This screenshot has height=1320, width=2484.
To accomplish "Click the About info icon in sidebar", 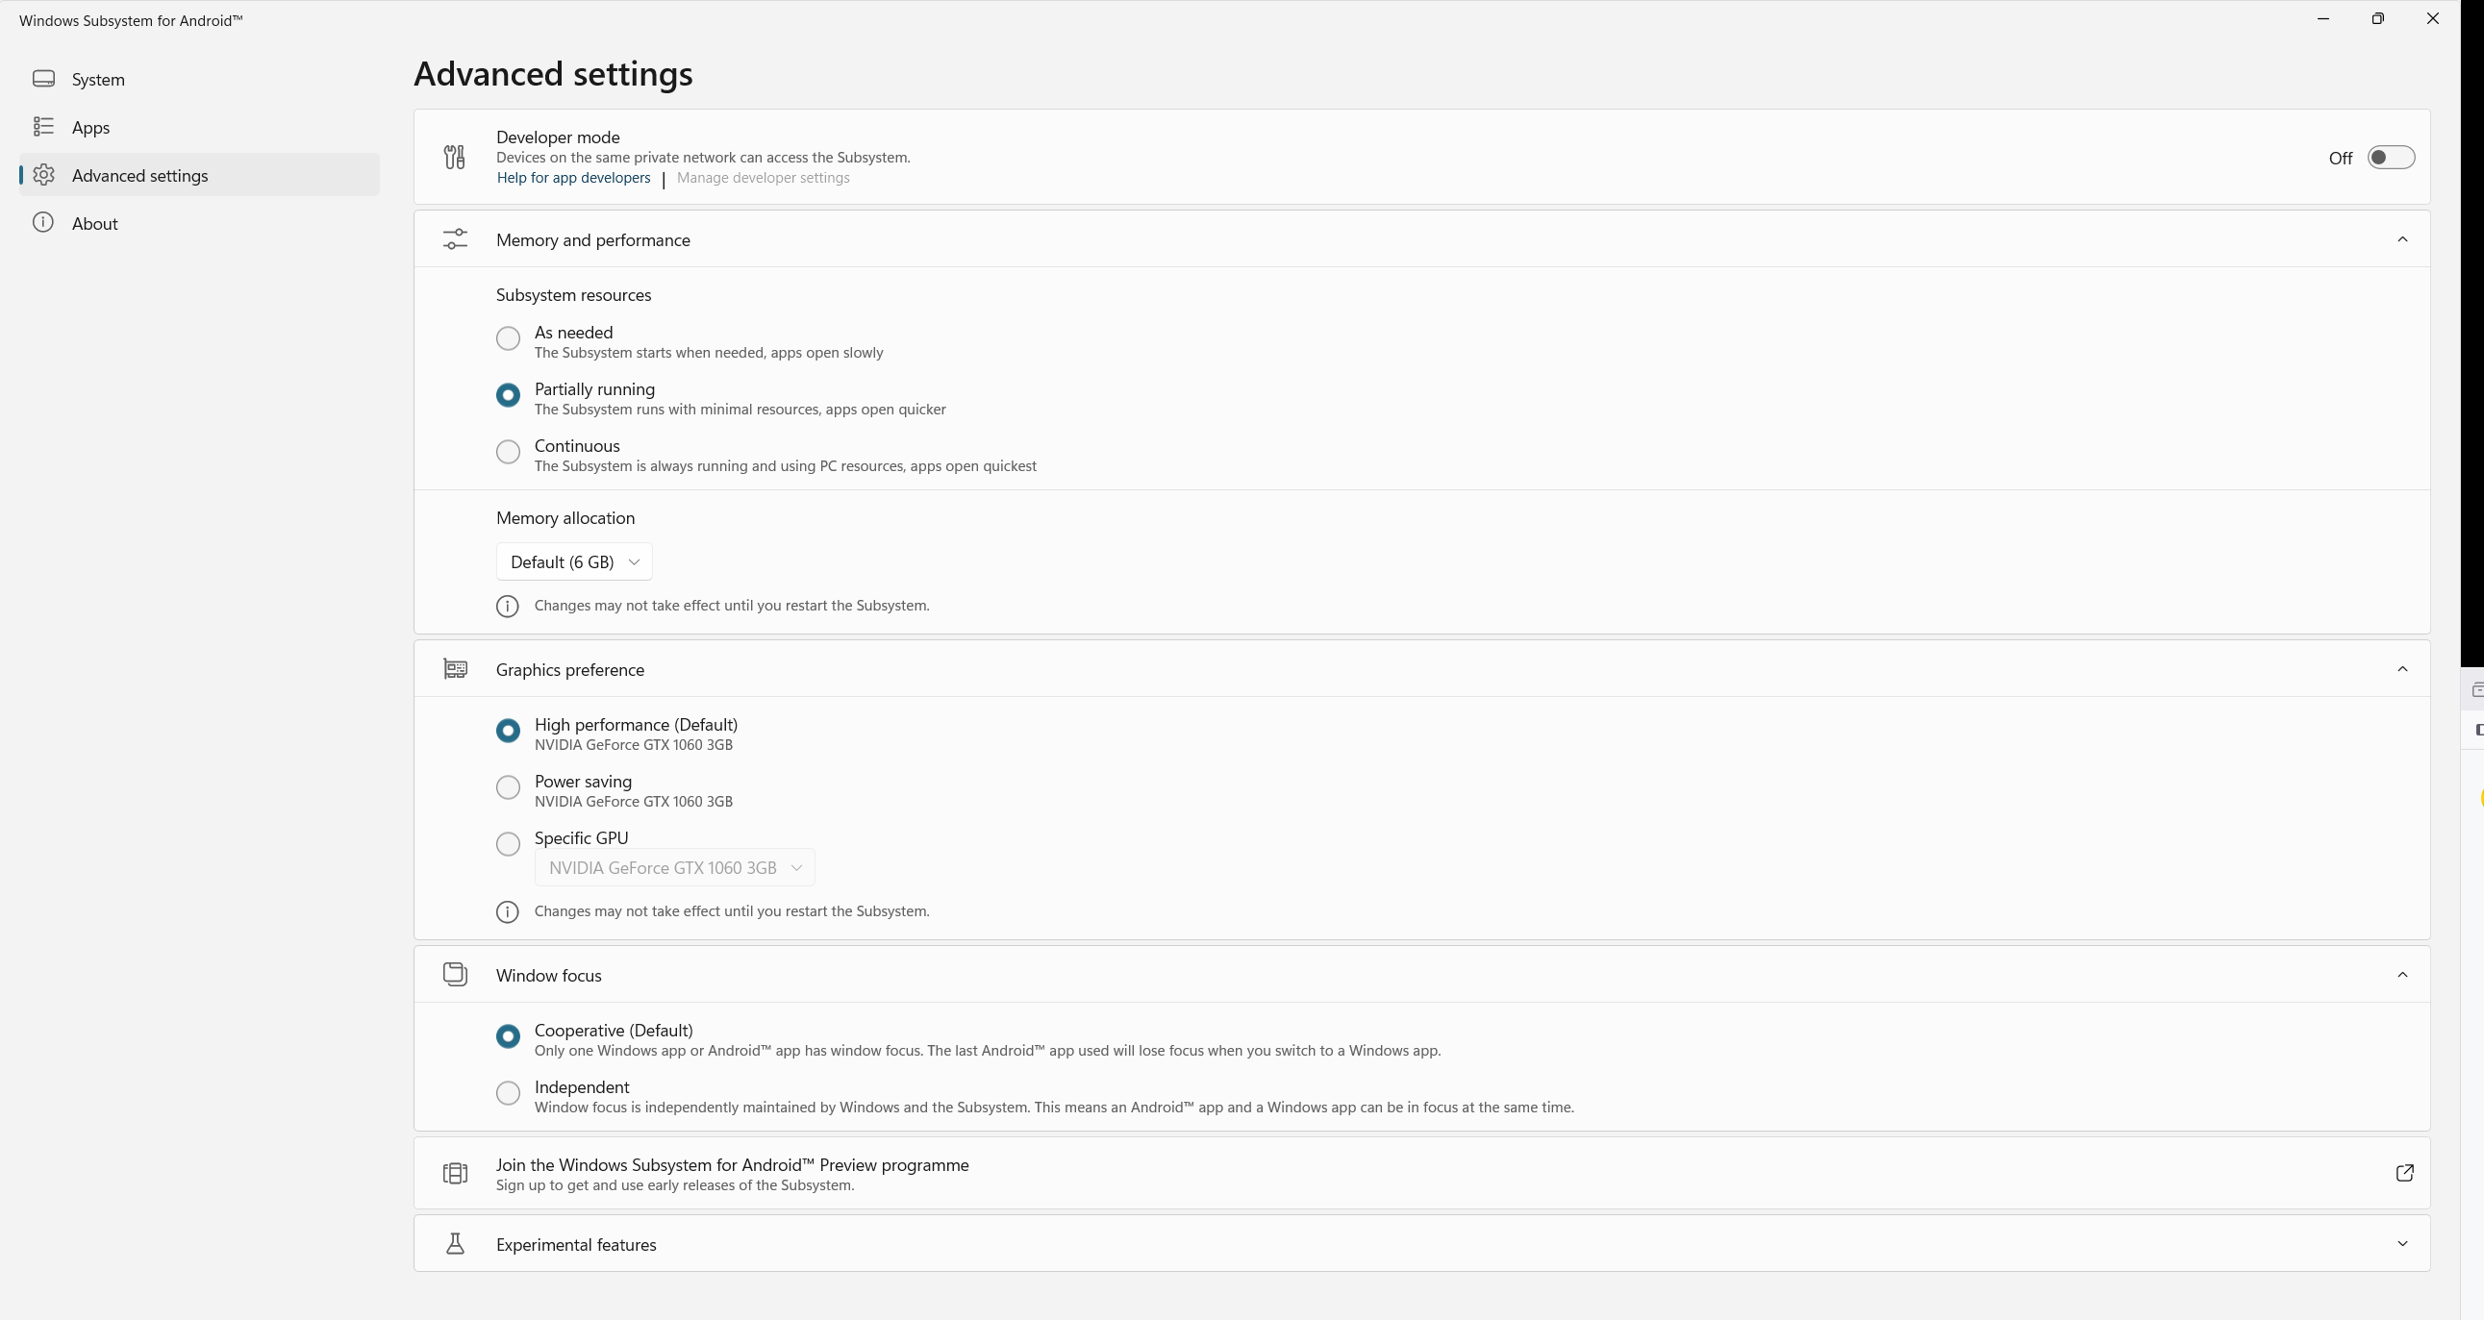I will (43, 223).
